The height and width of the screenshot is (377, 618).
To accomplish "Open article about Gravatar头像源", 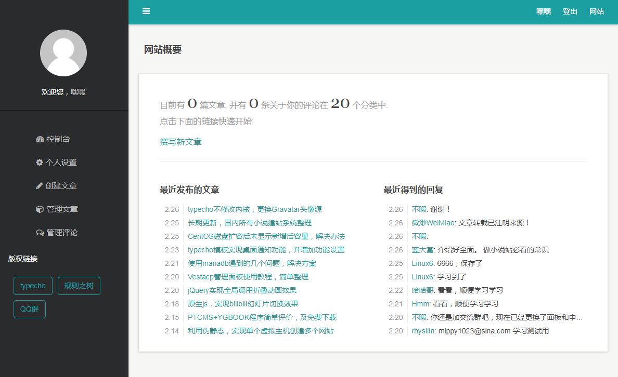I will tap(254, 209).
